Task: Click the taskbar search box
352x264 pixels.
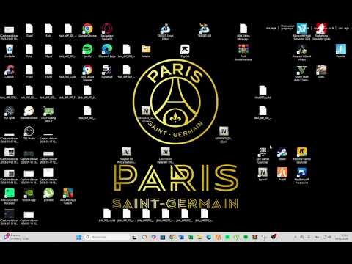Action: point(107,237)
